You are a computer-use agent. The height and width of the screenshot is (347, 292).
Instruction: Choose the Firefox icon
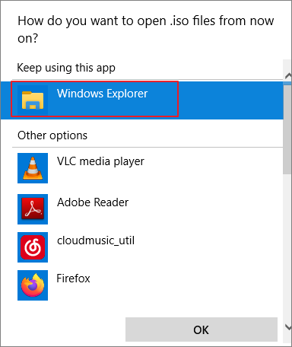pos(33,285)
